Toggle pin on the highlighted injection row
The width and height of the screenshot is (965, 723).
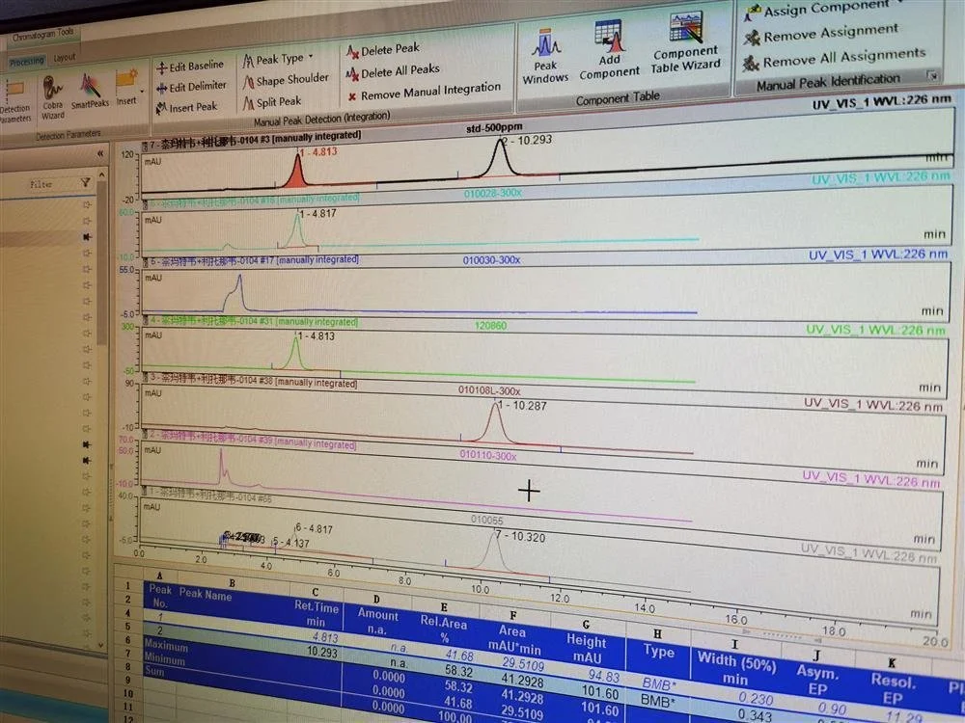[87, 237]
